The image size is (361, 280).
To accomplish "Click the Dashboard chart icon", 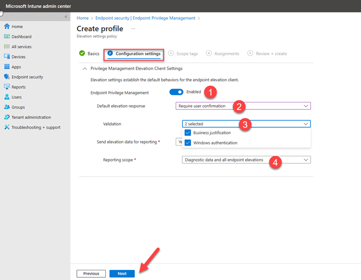I will pyautogui.click(x=7, y=37).
